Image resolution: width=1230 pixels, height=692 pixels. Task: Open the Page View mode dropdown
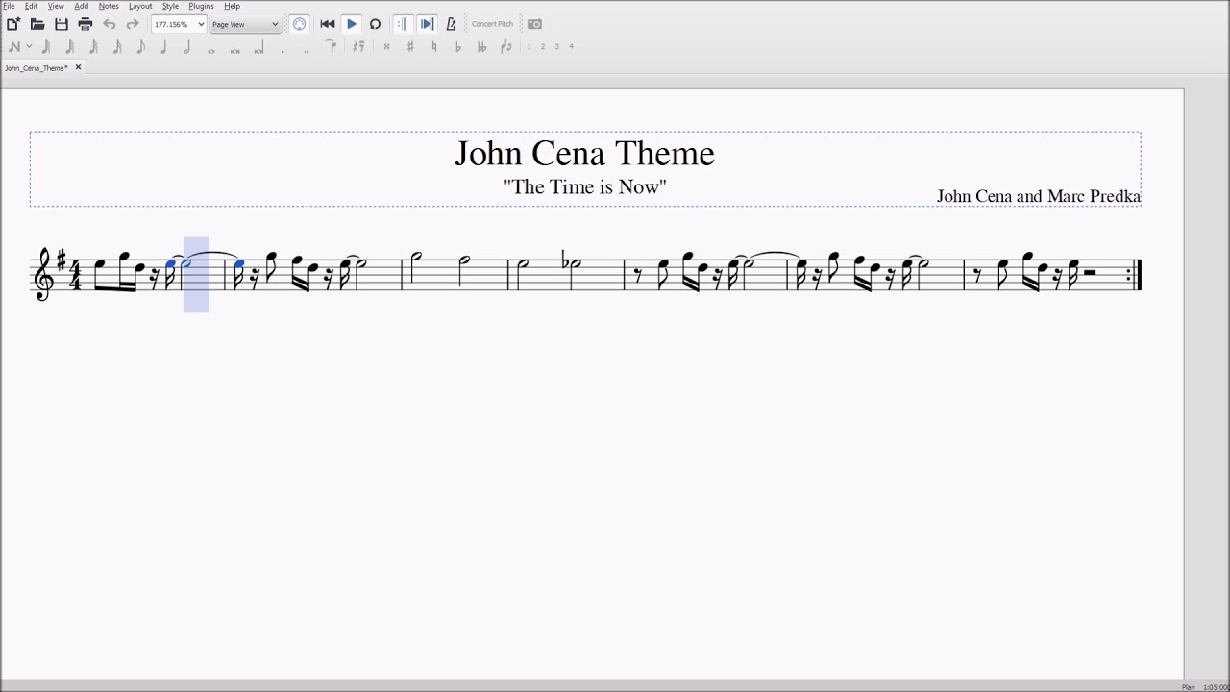click(245, 24)
